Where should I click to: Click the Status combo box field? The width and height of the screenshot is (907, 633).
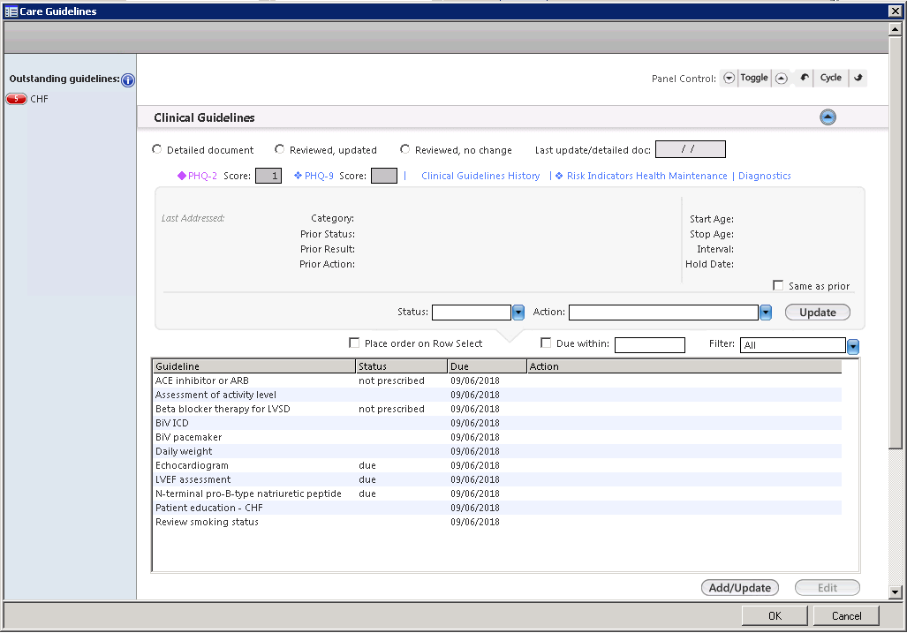pyautogui.click(x=472, y=313)
